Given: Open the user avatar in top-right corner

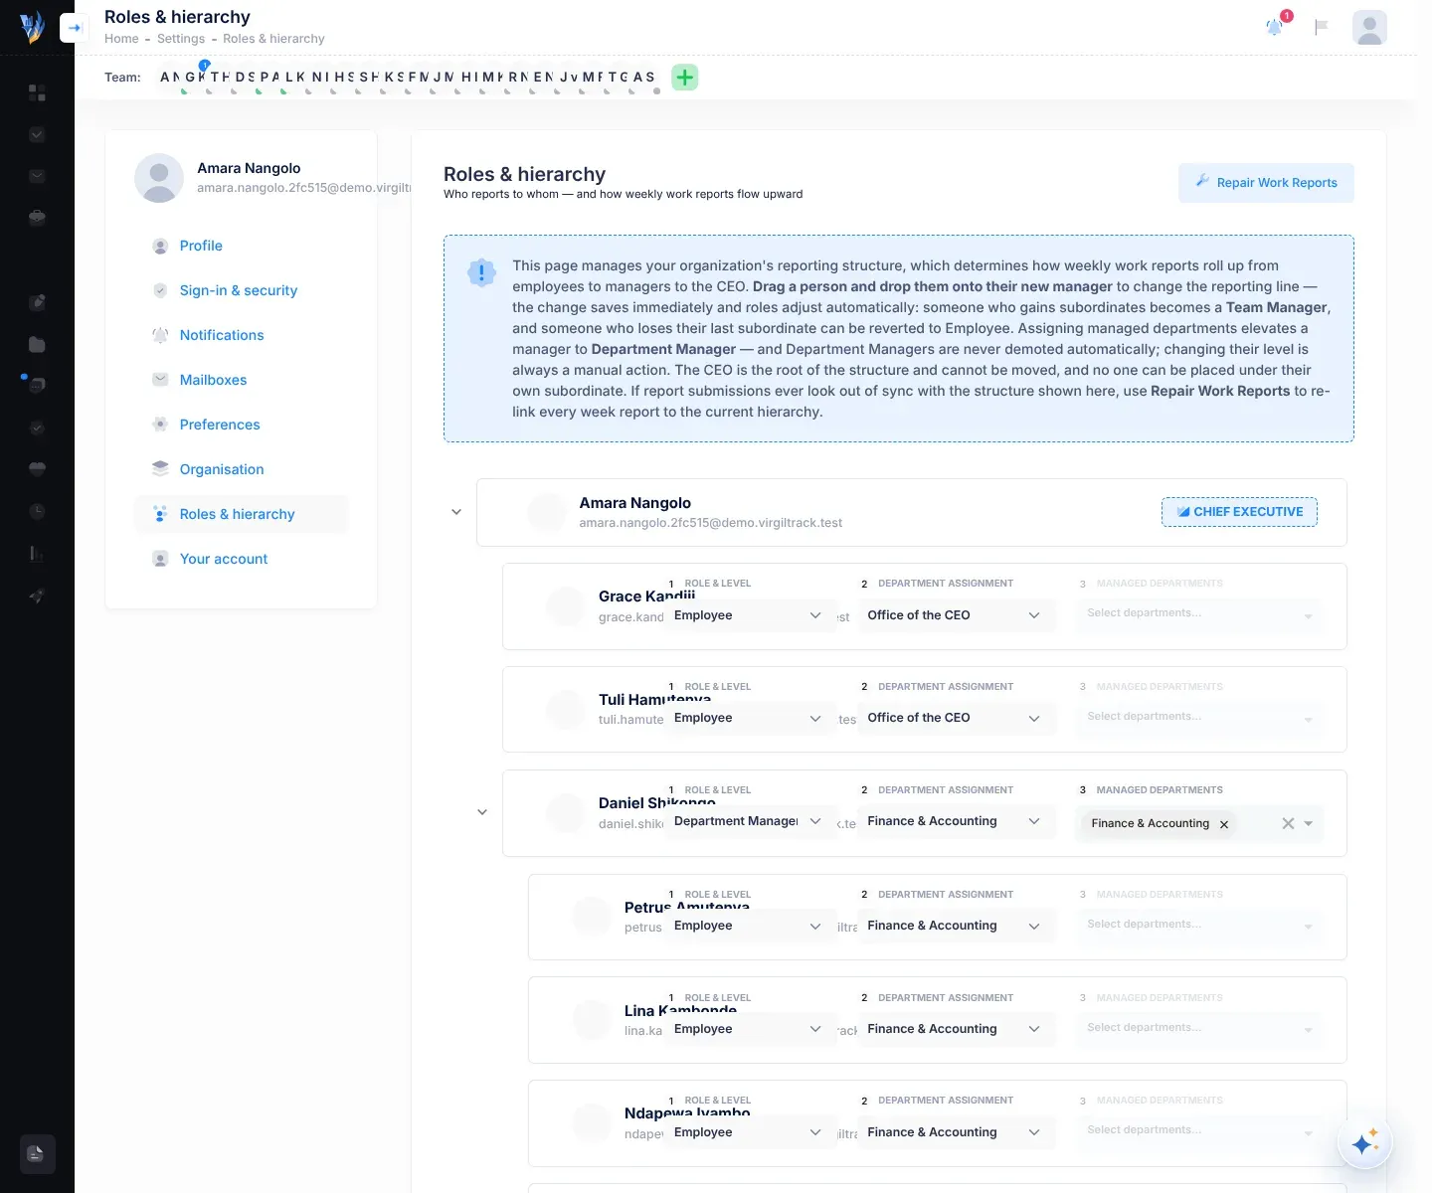Looking at the screenshot, I should tap(1369, 27).
